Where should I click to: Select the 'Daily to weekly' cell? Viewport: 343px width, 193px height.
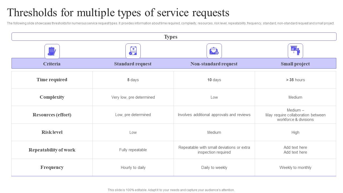tap(214, 168)
